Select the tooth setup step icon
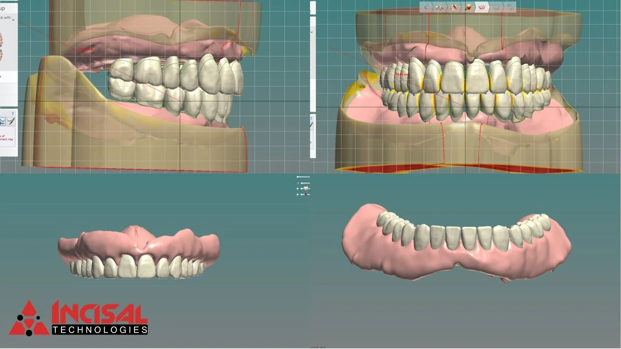Viewport: 621px width, 349px height. [454, 7]
